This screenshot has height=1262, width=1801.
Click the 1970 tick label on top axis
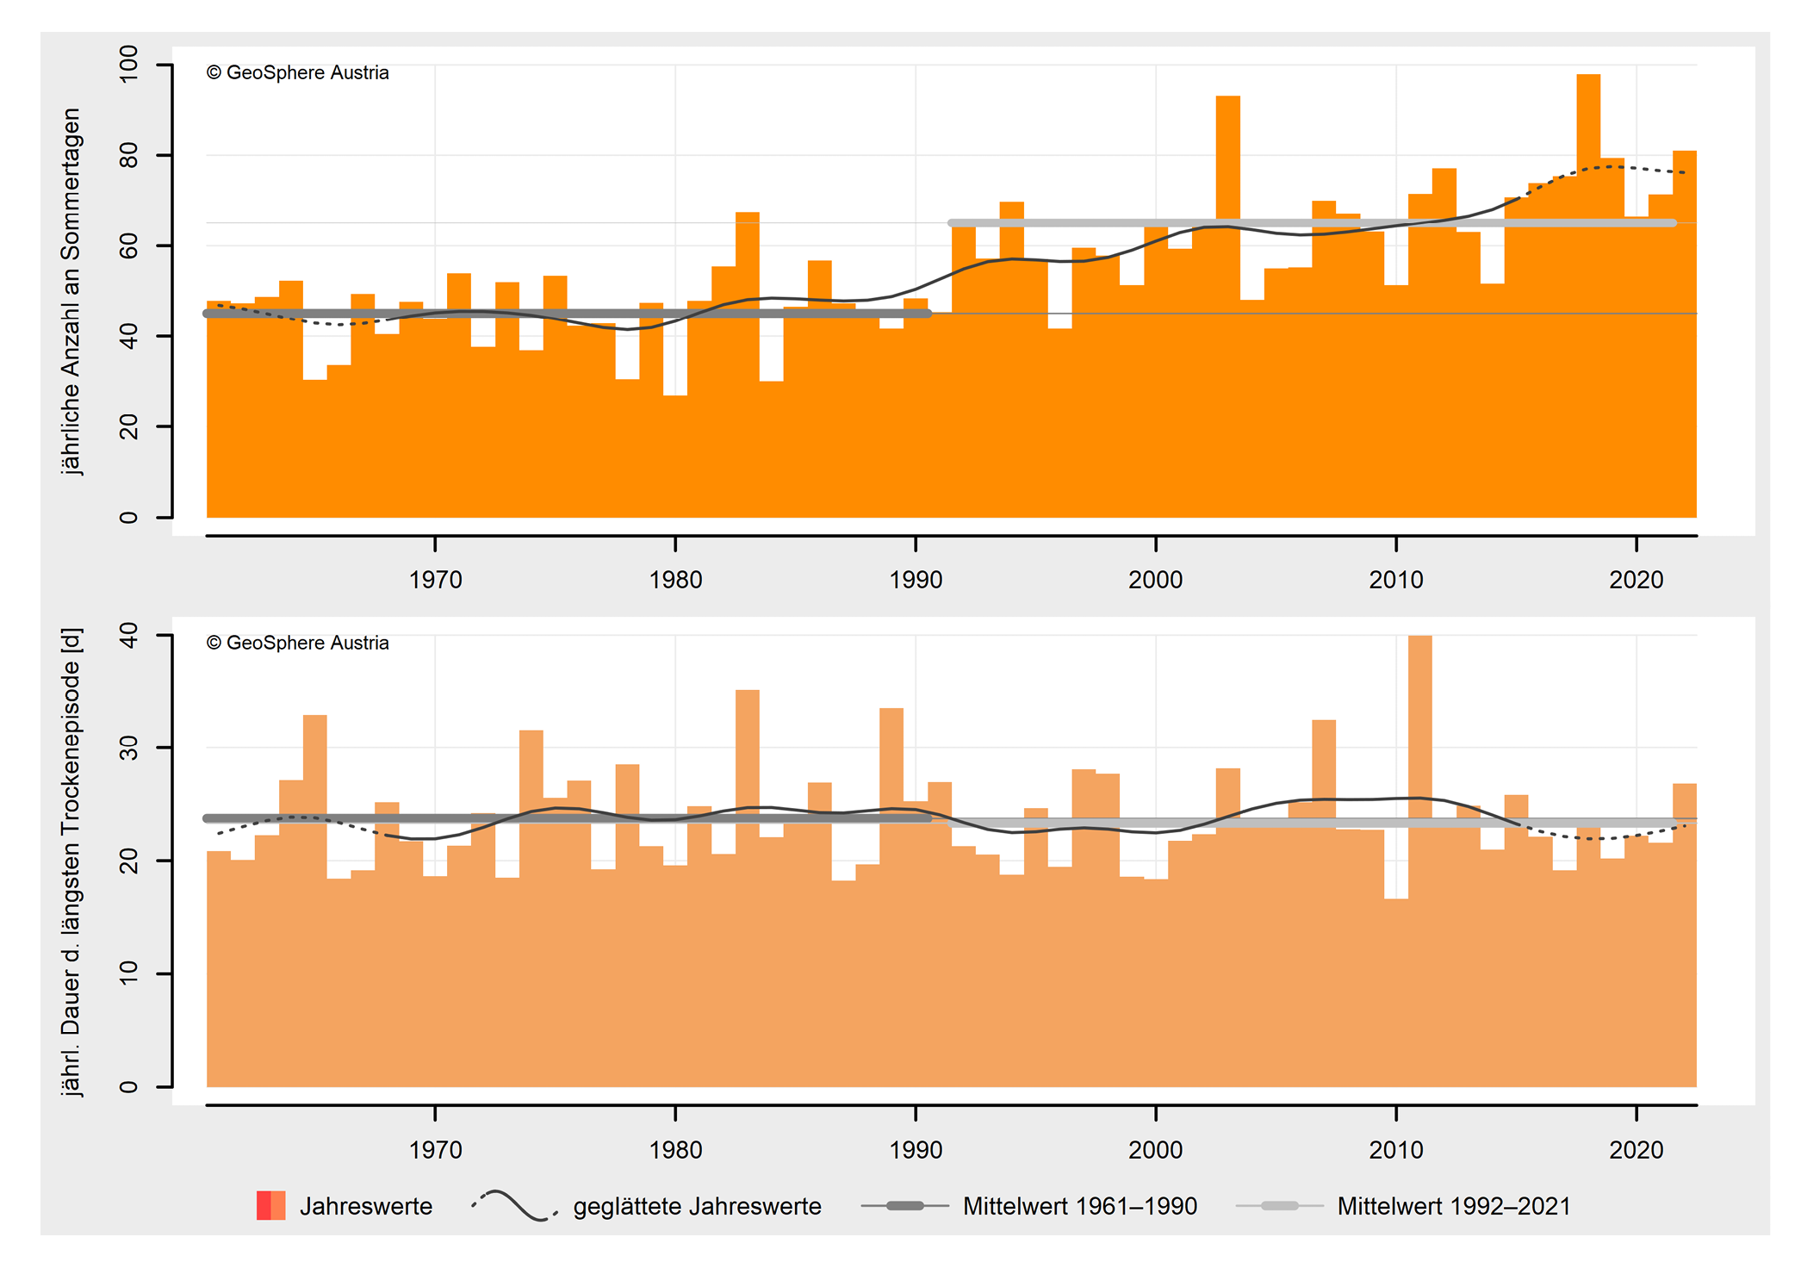(435, 580)
